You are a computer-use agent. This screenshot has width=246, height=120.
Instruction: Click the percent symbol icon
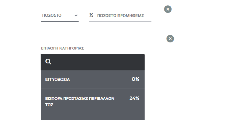[91, 15]
